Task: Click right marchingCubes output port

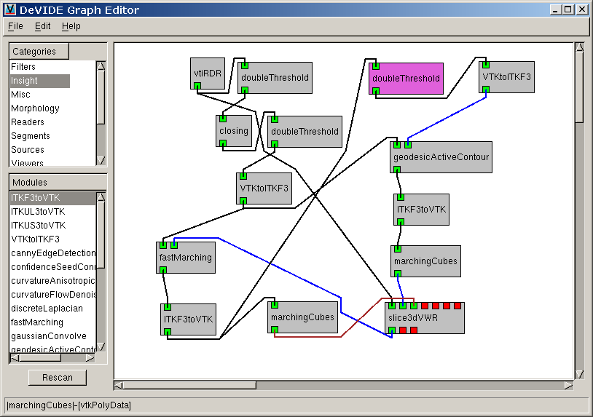Action: pos(398,274)
